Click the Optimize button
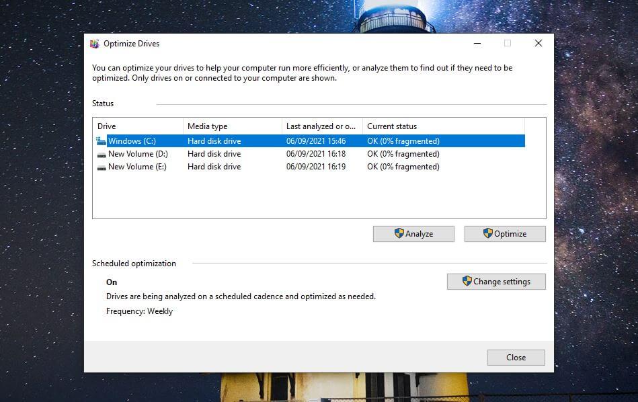Screen dimensions: 638x402 pyautogui.click(x=505, y=234)
